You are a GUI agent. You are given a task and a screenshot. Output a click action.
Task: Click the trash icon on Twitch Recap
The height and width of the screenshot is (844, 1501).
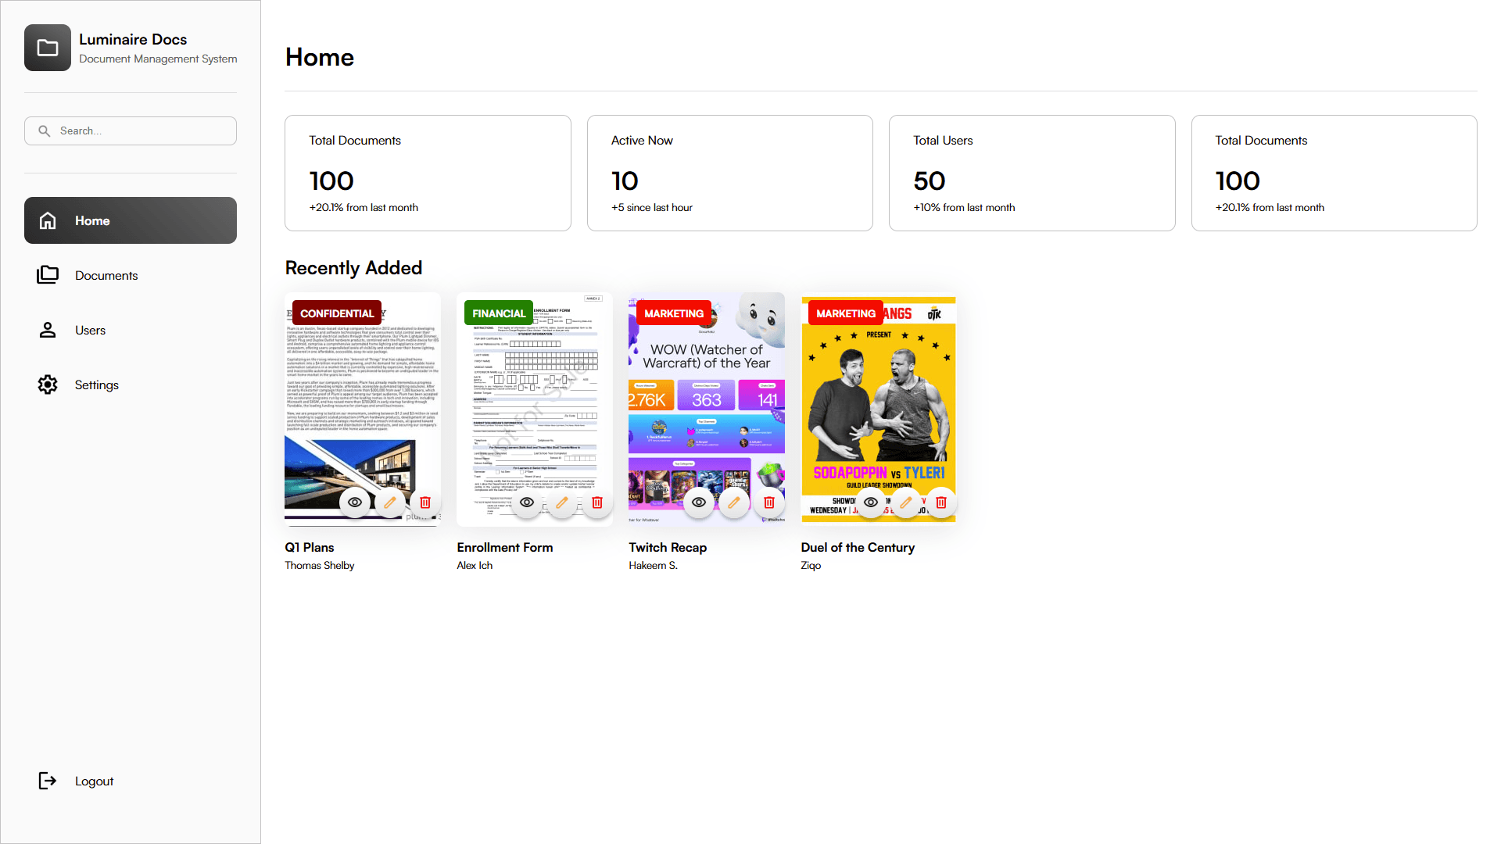769,502
